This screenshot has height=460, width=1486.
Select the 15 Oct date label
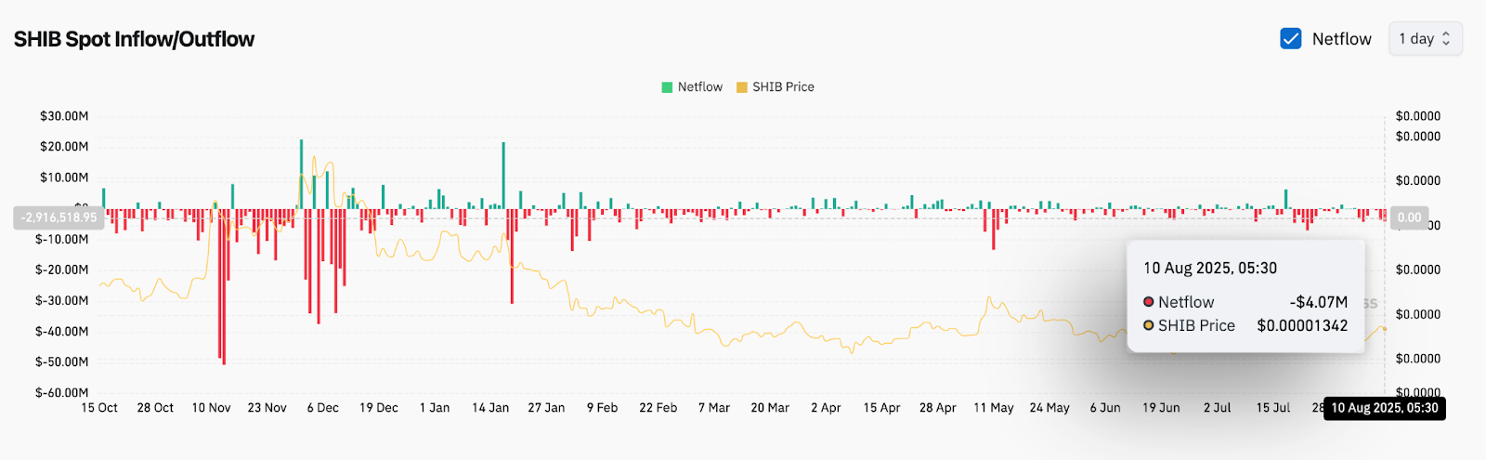[99, 408]
